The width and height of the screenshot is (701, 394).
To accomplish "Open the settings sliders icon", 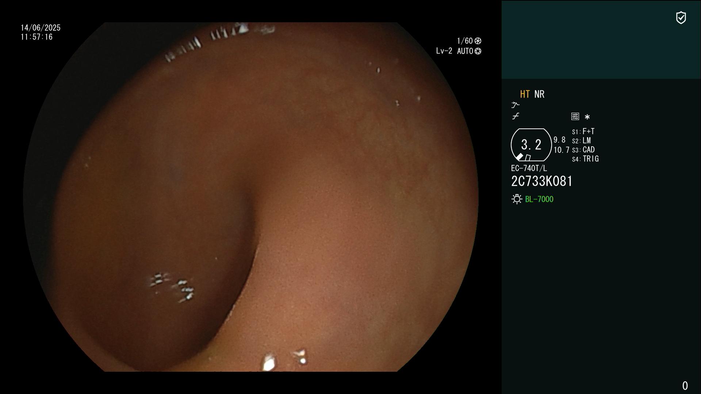I will [575, 116].
